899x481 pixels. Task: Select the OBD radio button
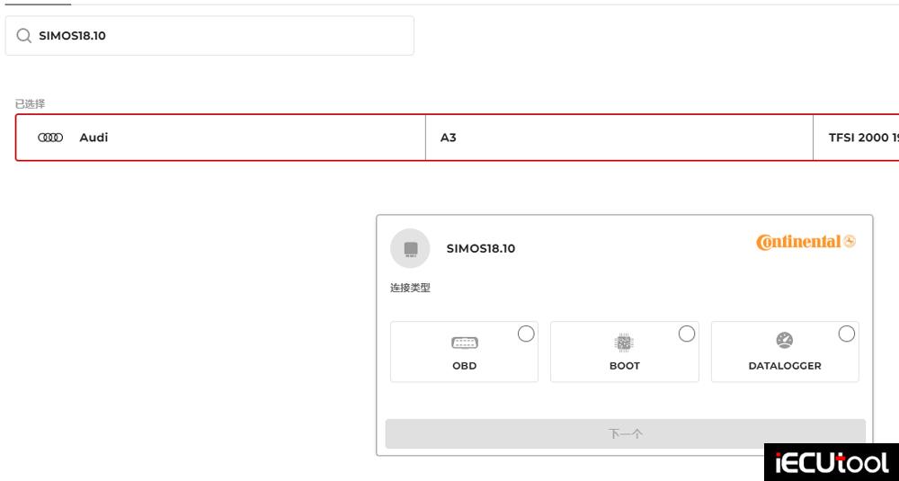coord(526,334)
